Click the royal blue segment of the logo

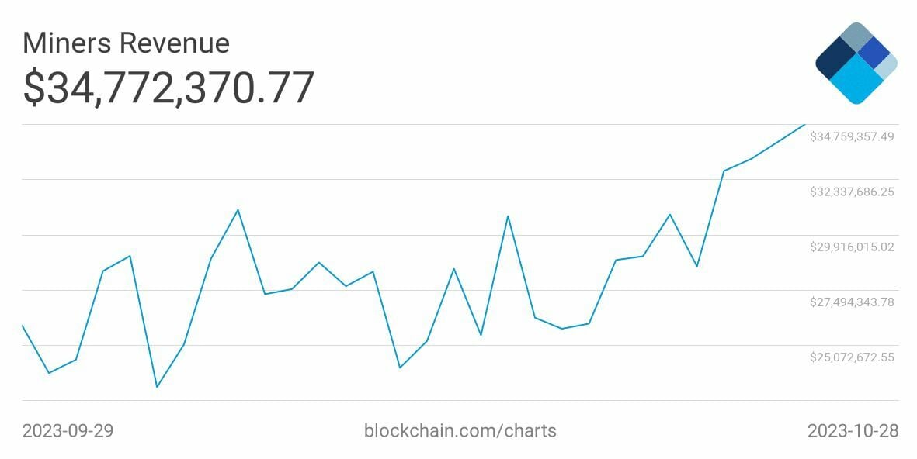click(x=873, y=52)
